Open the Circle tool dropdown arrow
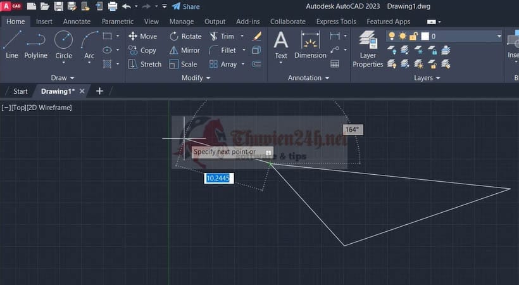 [63, 63]
